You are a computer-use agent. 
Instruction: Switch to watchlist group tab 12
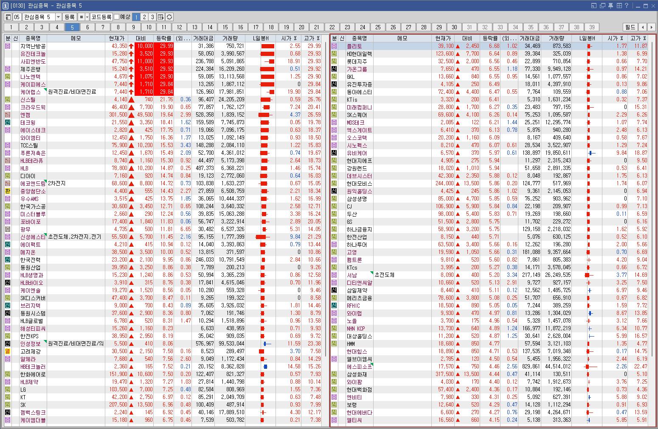tap(179, 27)
